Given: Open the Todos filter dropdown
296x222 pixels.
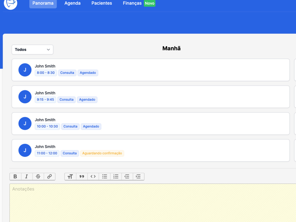Looking at the screenshot, I should tap(33, 49).
